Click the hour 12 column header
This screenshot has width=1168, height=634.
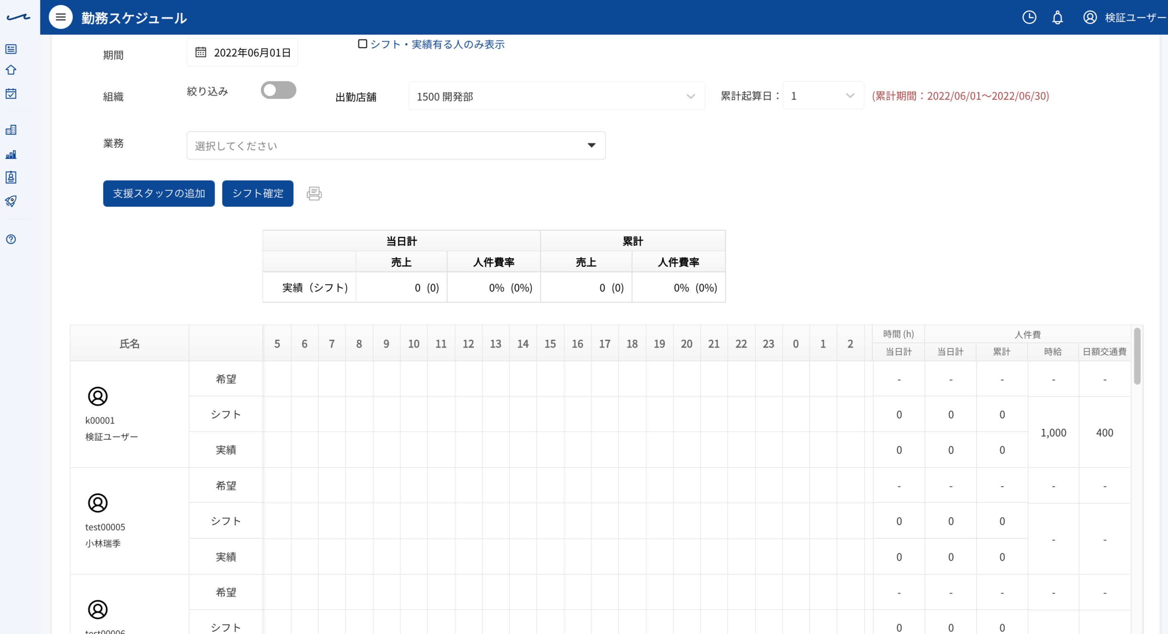(468, 344)
